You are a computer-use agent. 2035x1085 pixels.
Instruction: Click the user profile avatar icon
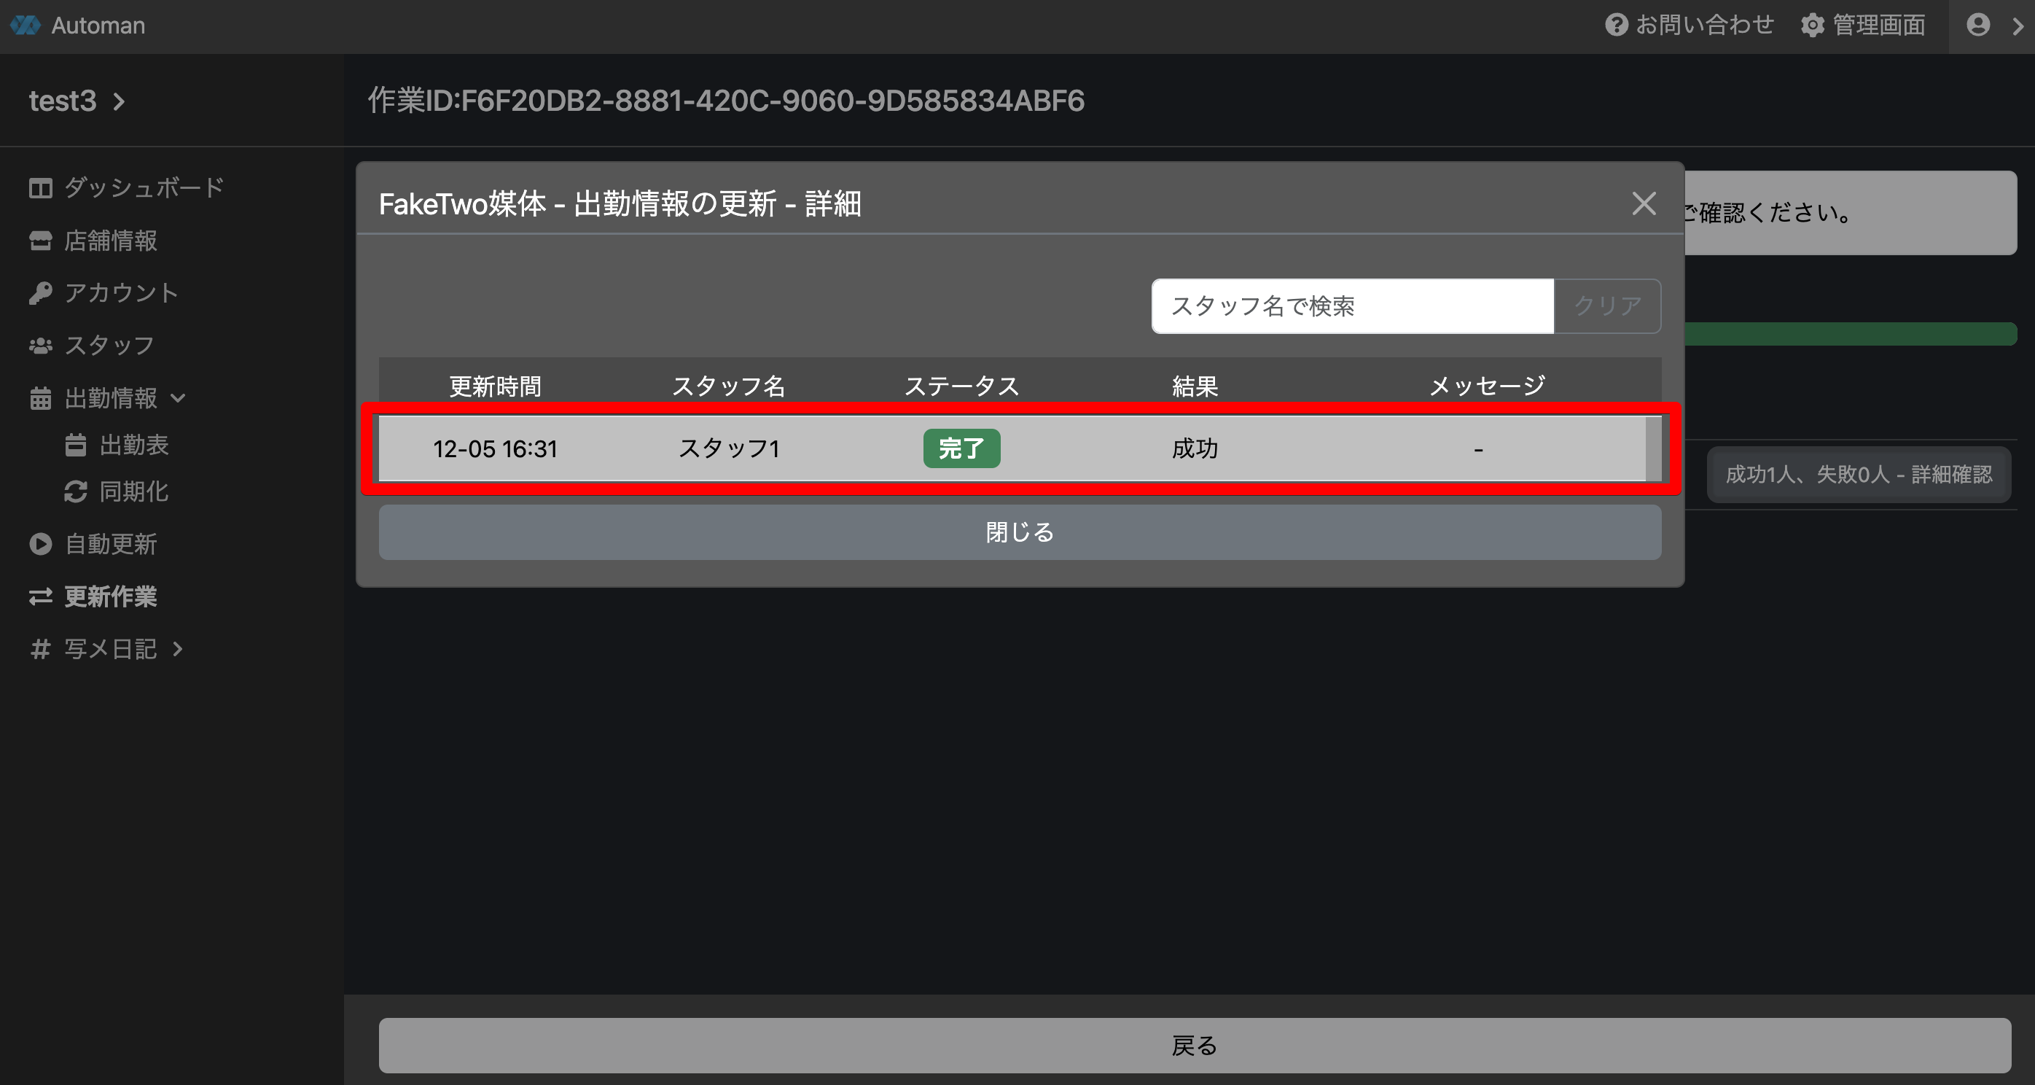tap(1977, 26)
